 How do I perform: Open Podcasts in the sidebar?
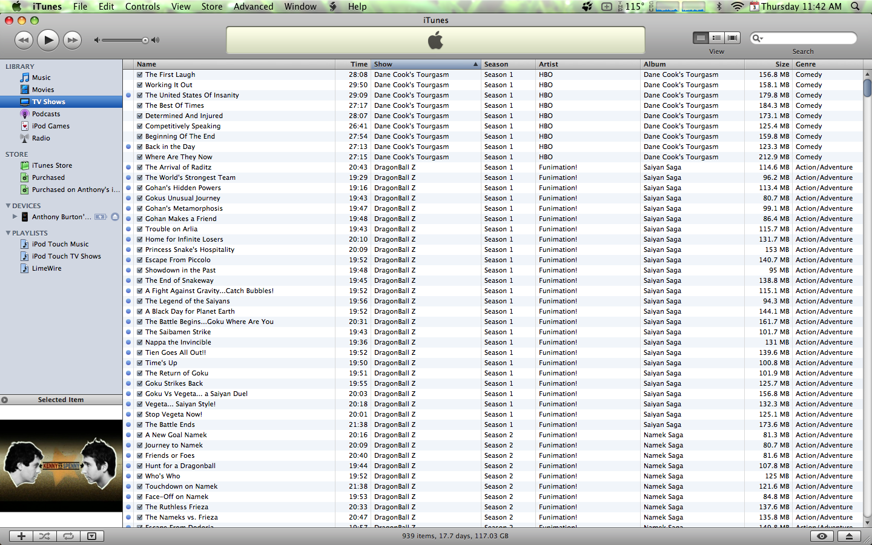pyautogui.click(x=61, y=114)
